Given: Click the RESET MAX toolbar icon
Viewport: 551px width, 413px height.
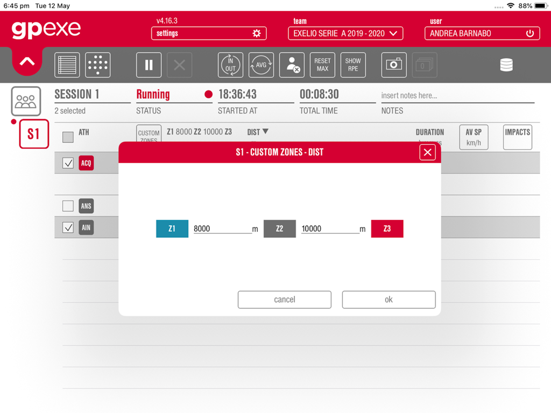Looking at the screenshot, I should click(322, 65).
